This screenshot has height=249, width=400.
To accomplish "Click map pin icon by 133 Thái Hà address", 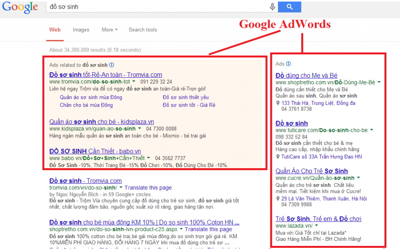I will click(x=278, y=103).
